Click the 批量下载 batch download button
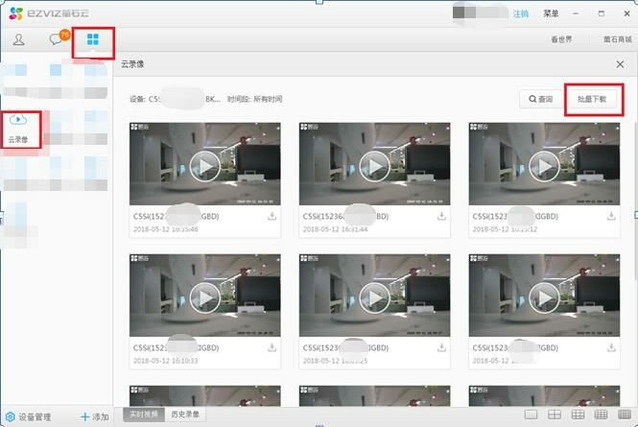 (592, 99)
